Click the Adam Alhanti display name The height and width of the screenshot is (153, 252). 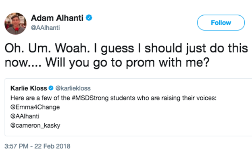click(x=57, y=18)
